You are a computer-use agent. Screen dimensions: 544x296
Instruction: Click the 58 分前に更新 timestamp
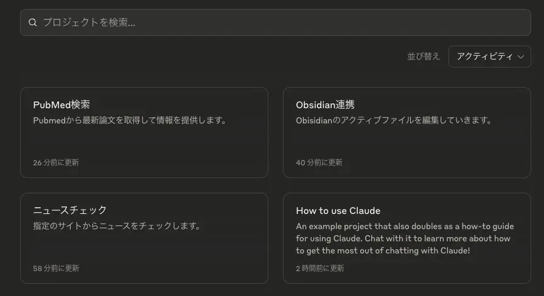pos(56,268)
